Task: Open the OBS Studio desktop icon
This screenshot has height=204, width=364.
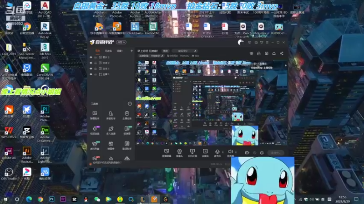Action: [x=9, y=174]
